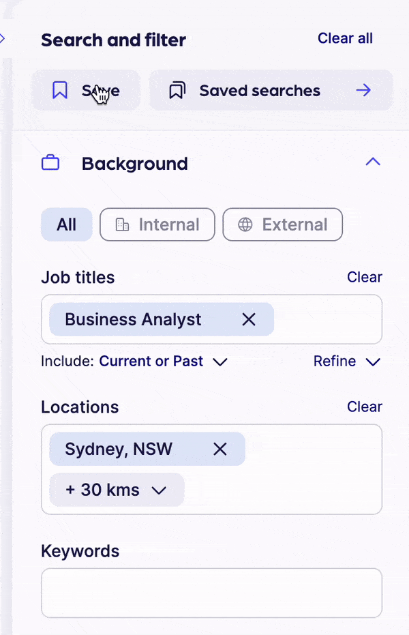Remove the Business Analyst job title tag
The width and height of the screenshot is (409, 635).
[249, 319]
